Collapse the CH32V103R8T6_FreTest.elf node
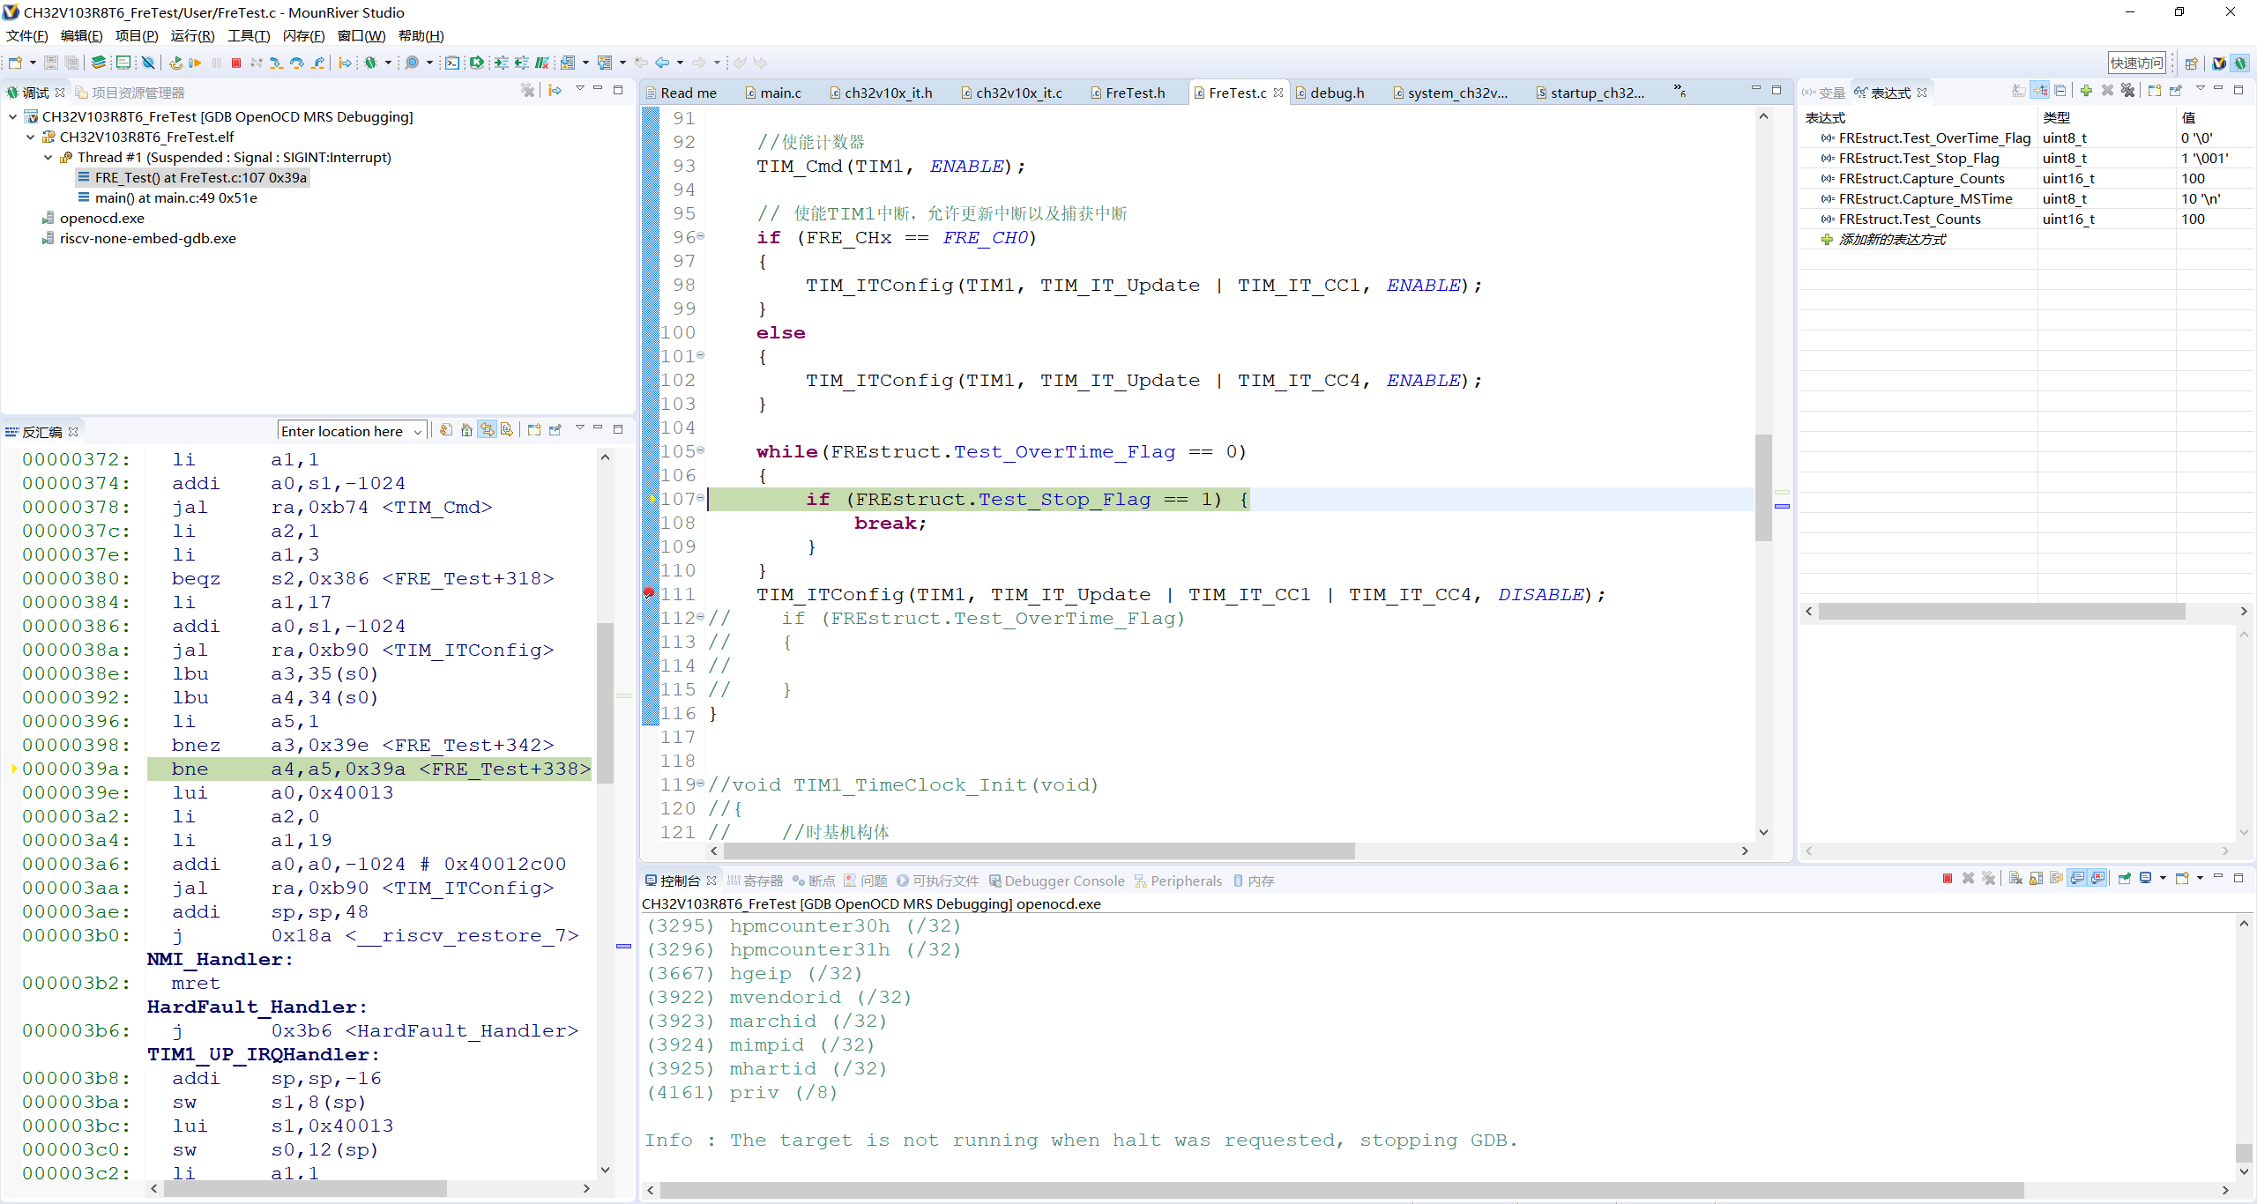The height and width of the screenshot is (1204, 2257). [x=31, y=137]
